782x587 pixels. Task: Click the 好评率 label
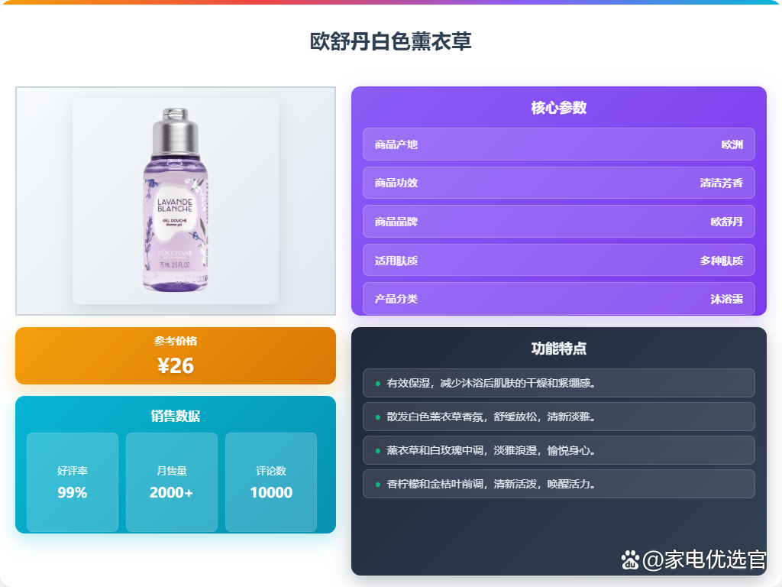pos(73,471)
